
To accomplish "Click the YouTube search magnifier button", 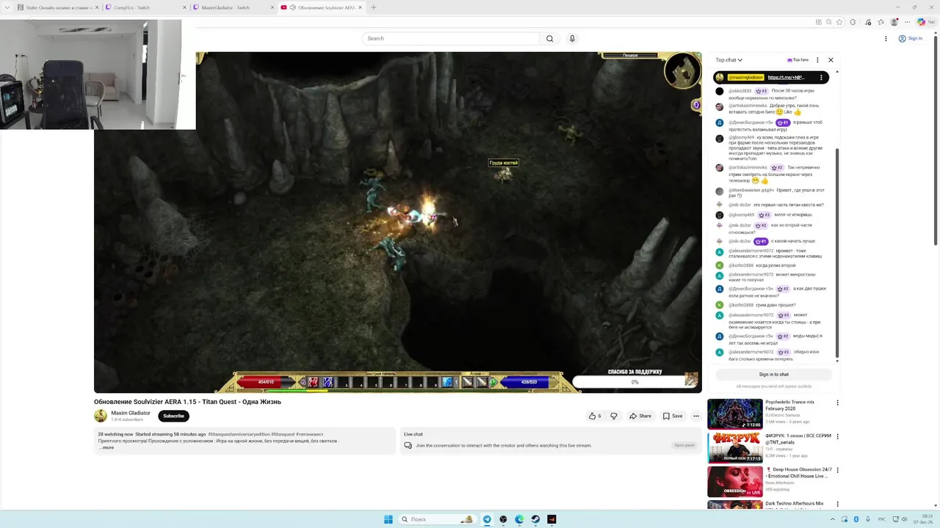I will coord(549,38).
